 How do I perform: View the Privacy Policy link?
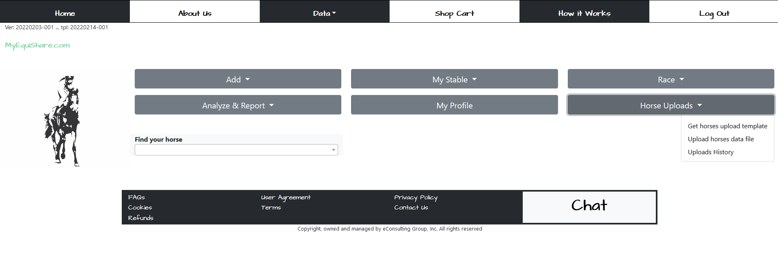(x=416, y=197)
